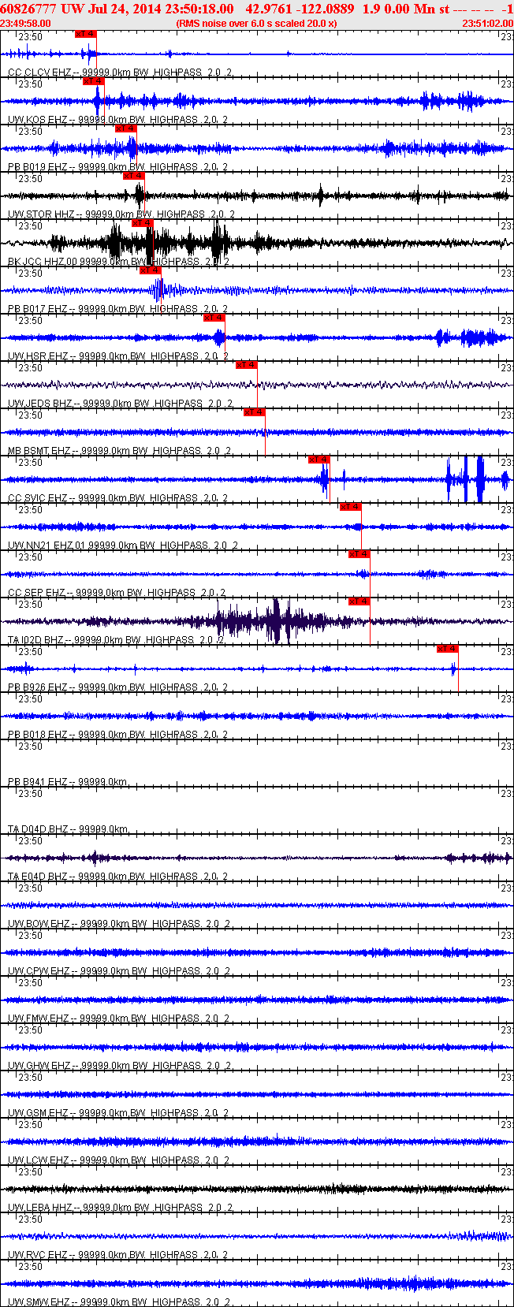Click the 'UW.BOW.EHZ' station label
Screen dimensions: 514x1307
pos(39,924)
